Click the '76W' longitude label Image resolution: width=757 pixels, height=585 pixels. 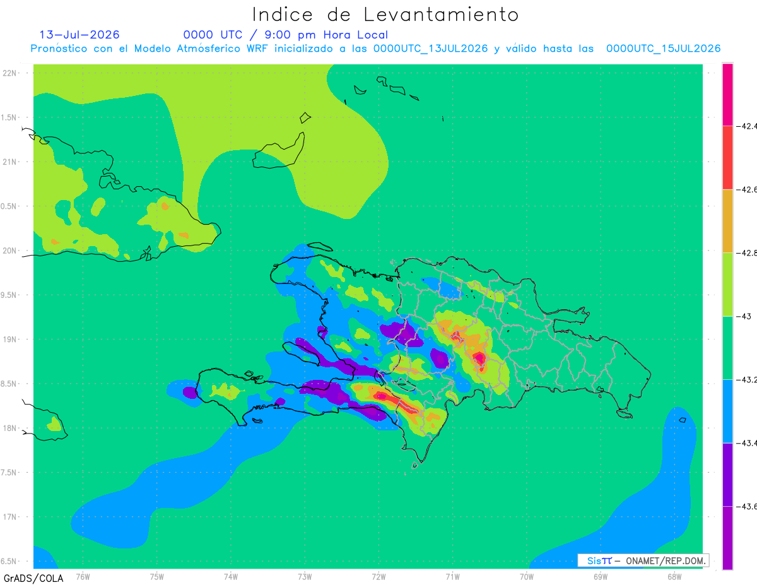pyautogui.click(x=83, y=576)
